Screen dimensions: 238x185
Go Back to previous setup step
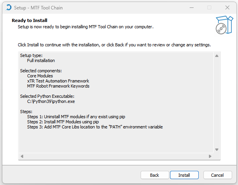[154, 175]
